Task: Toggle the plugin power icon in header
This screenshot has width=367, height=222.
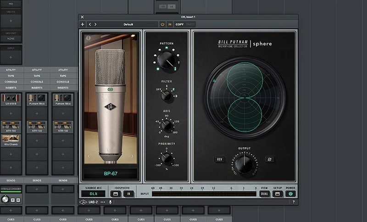Action: coord(162,24)
